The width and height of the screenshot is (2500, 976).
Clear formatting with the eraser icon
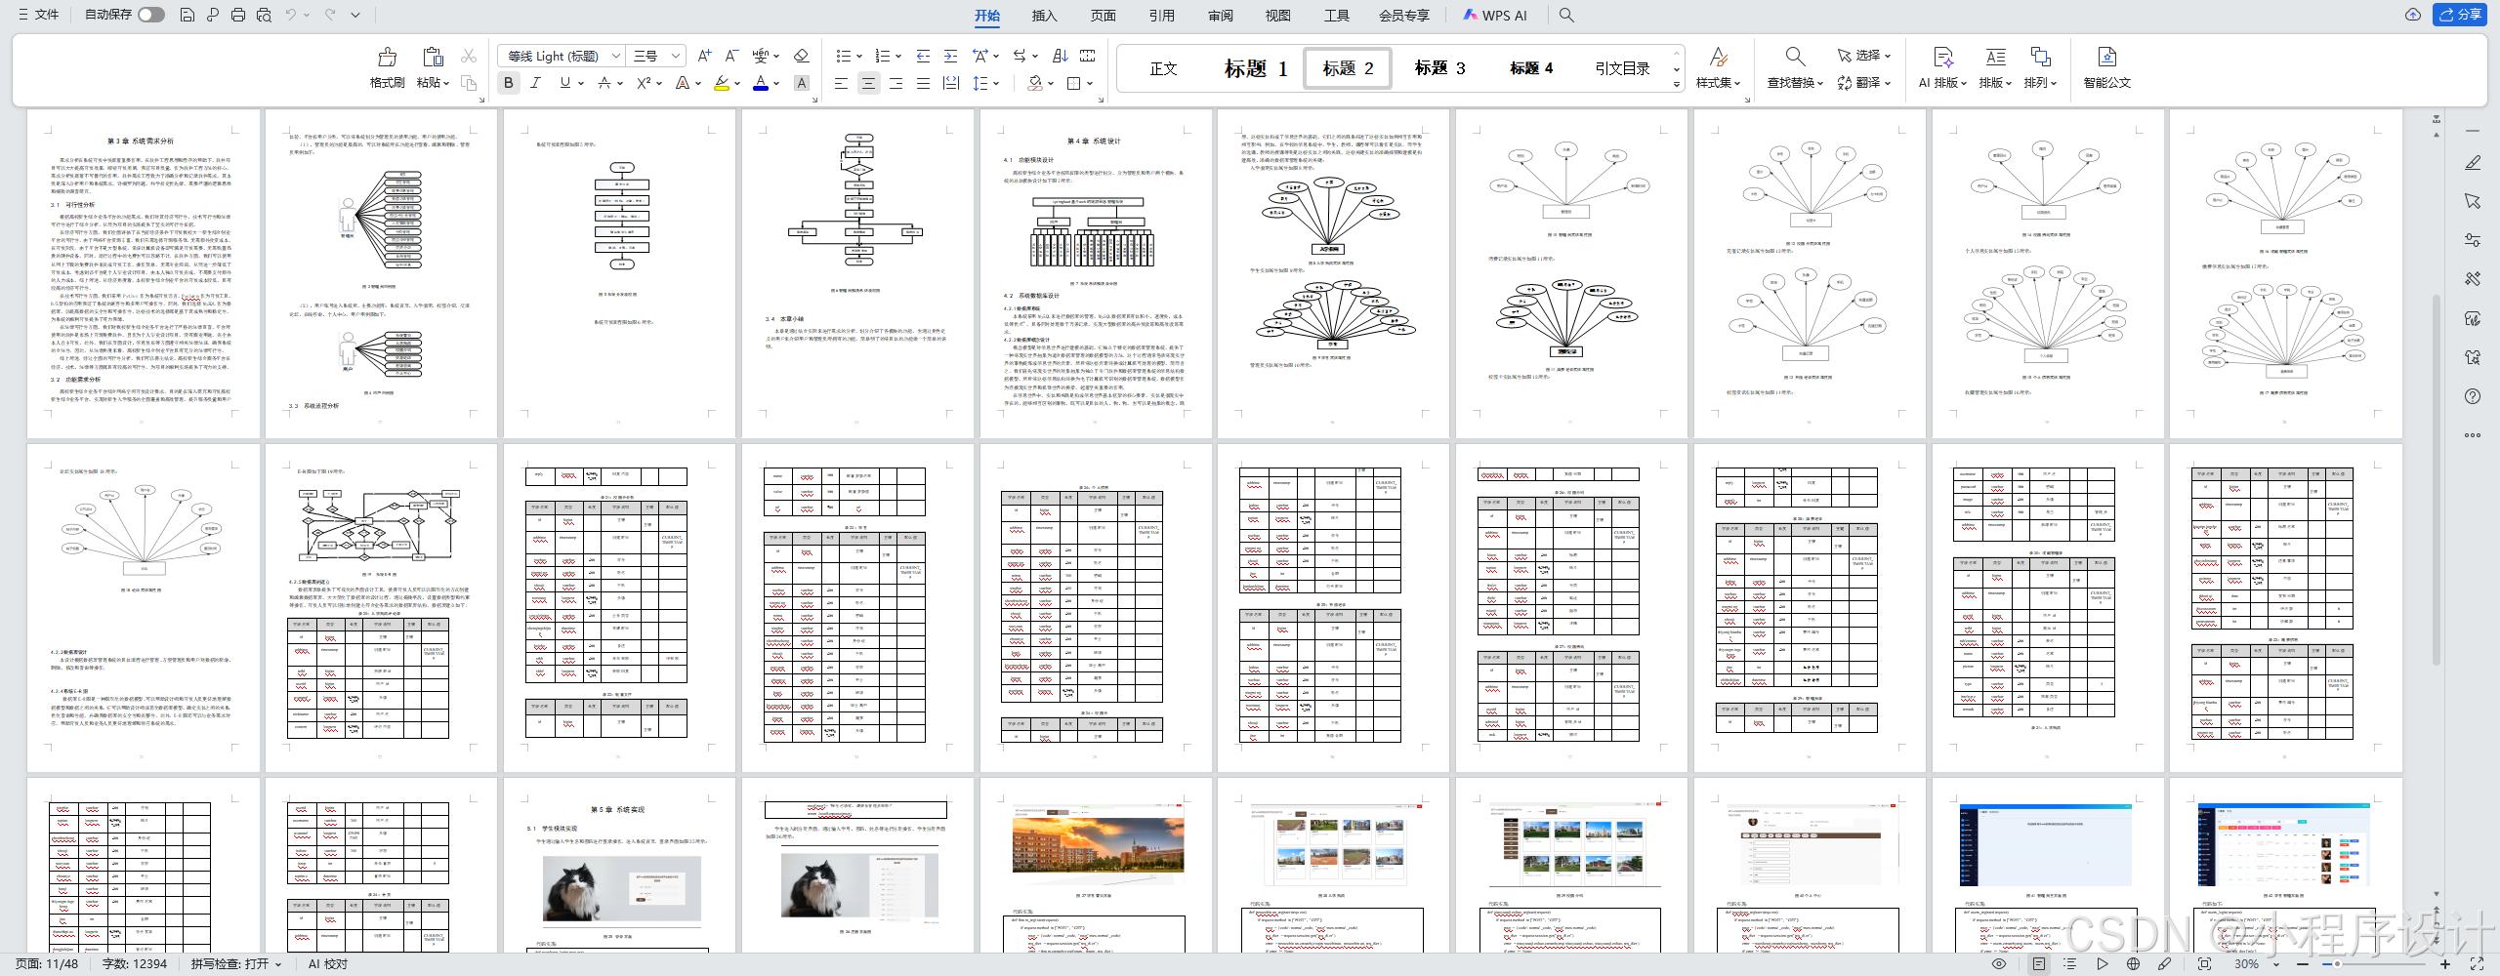pyautogui.click(x=801, y=56)
